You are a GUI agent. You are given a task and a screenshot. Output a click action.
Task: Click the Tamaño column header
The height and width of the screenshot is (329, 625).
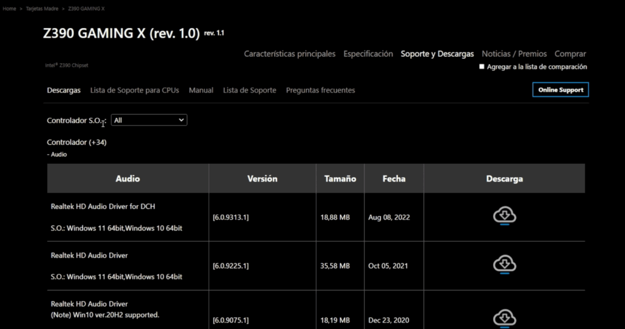(340, 179)
